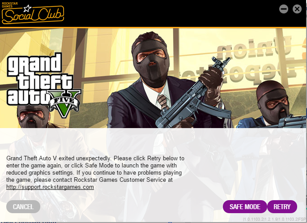This screenshot has width=307, height=223.
Task: Click the exited unexpectedly error message text
Action: tap(95, 172)
